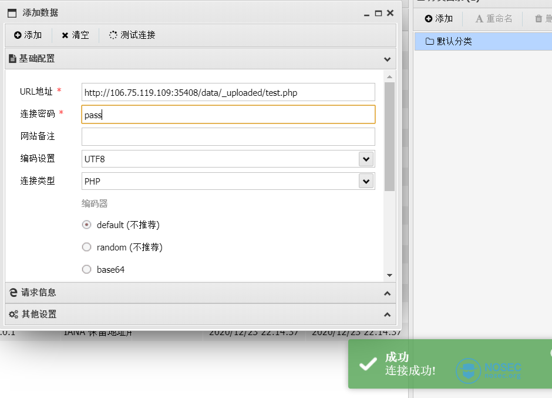Viewport: 552px width, 398px height.
Task: Open the 连接类型 PHP dropdown arrow
Action: [366, 181]
